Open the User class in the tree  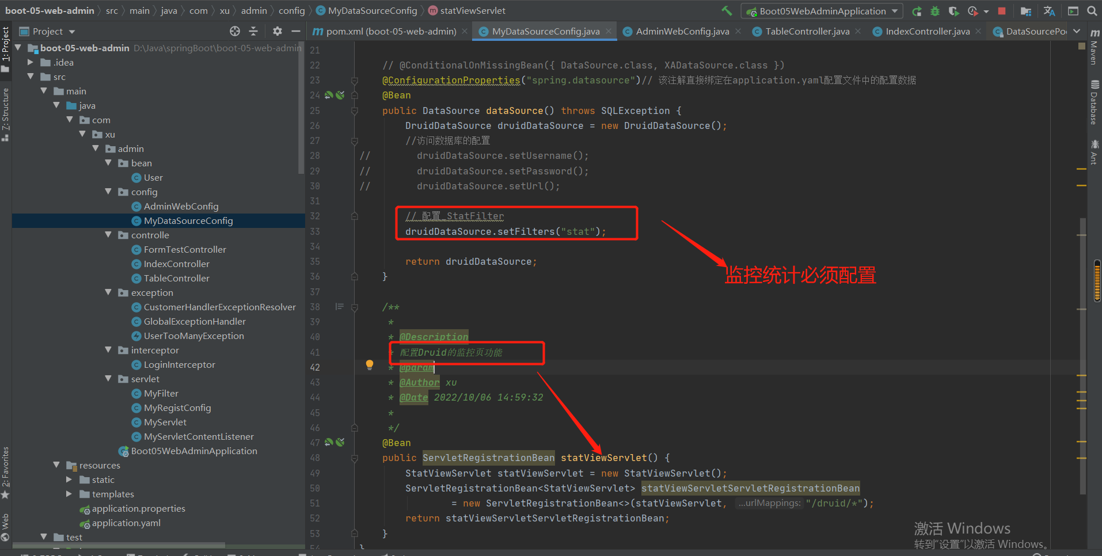click(x=147, y=177)
